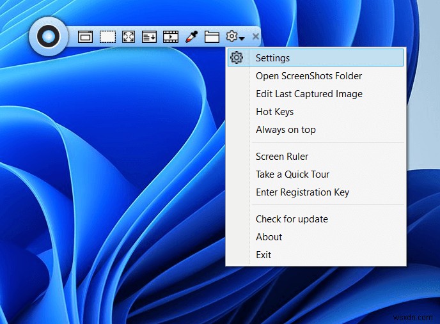This screenshot has height=324, width=440.
Task: Select the fullscreen capture icon
Action: 129,37
